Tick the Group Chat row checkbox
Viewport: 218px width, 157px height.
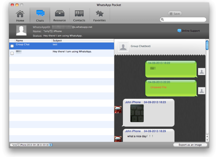tap(12, 46)
